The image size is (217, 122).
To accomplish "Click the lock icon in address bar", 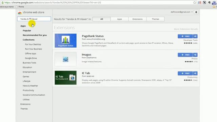I will coord(2,2).
